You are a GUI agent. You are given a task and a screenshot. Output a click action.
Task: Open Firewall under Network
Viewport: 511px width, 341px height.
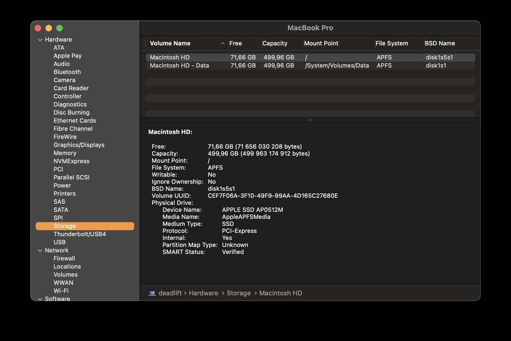click(64, 259)
